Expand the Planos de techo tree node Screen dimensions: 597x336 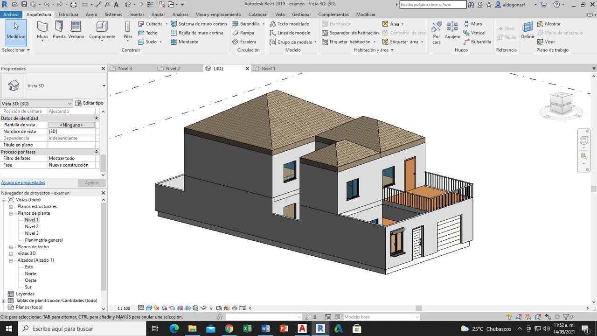point(11,247)
